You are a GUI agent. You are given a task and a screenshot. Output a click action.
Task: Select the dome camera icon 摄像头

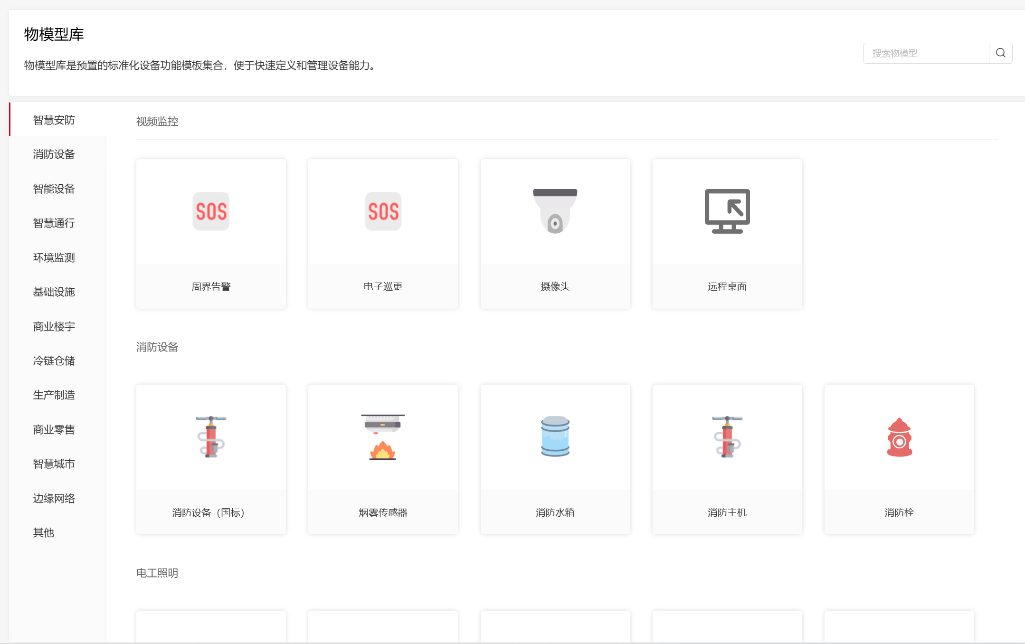555,211
